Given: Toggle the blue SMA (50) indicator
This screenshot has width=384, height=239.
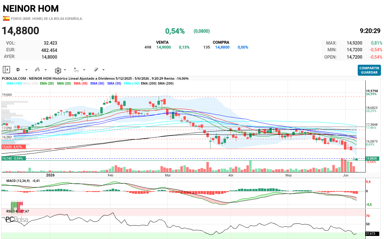Looking at the screenshot, I should pos(114,83).
